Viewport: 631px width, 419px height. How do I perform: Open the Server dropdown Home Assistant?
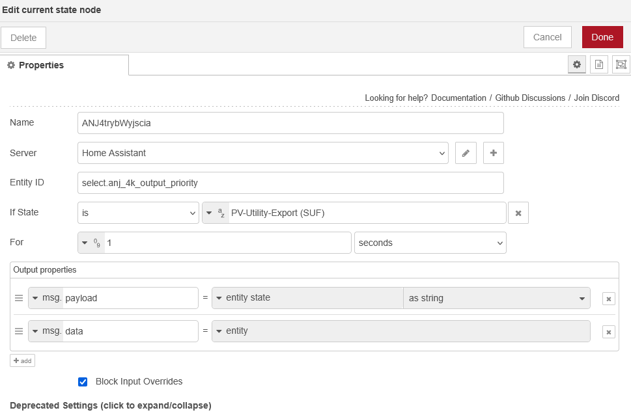[x=262, y=153]
